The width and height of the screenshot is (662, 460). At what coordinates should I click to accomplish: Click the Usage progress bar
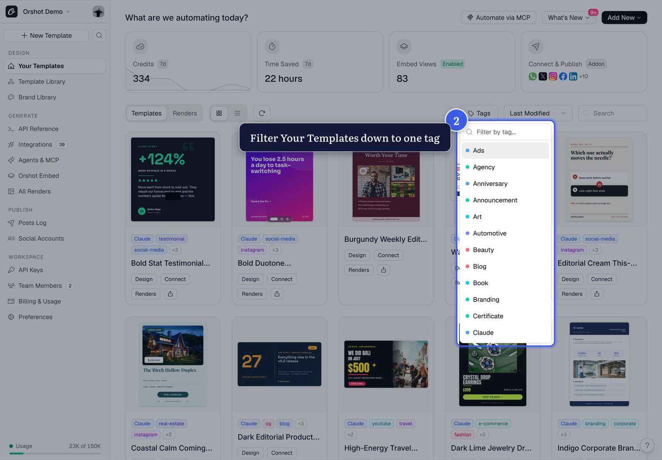point(55,453)
